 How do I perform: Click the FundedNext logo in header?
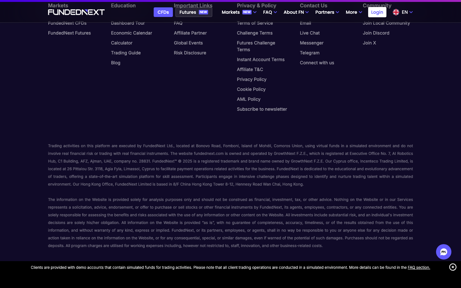point(76,12)
